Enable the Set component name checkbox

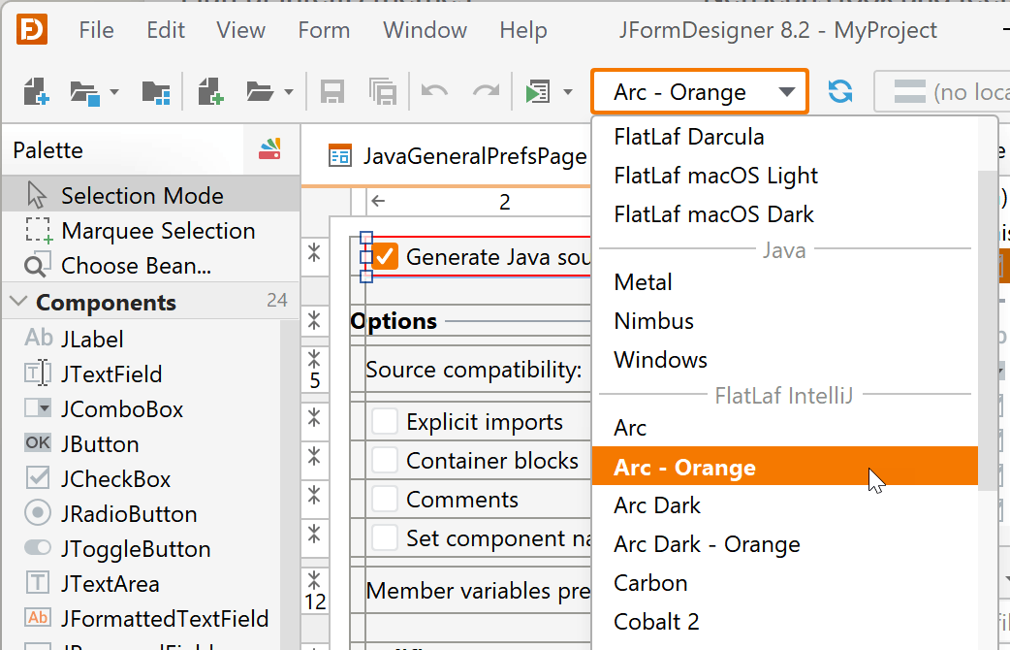point(385,537)
